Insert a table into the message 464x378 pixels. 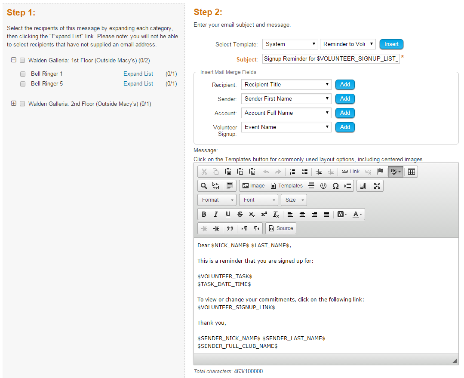point(411,171)
